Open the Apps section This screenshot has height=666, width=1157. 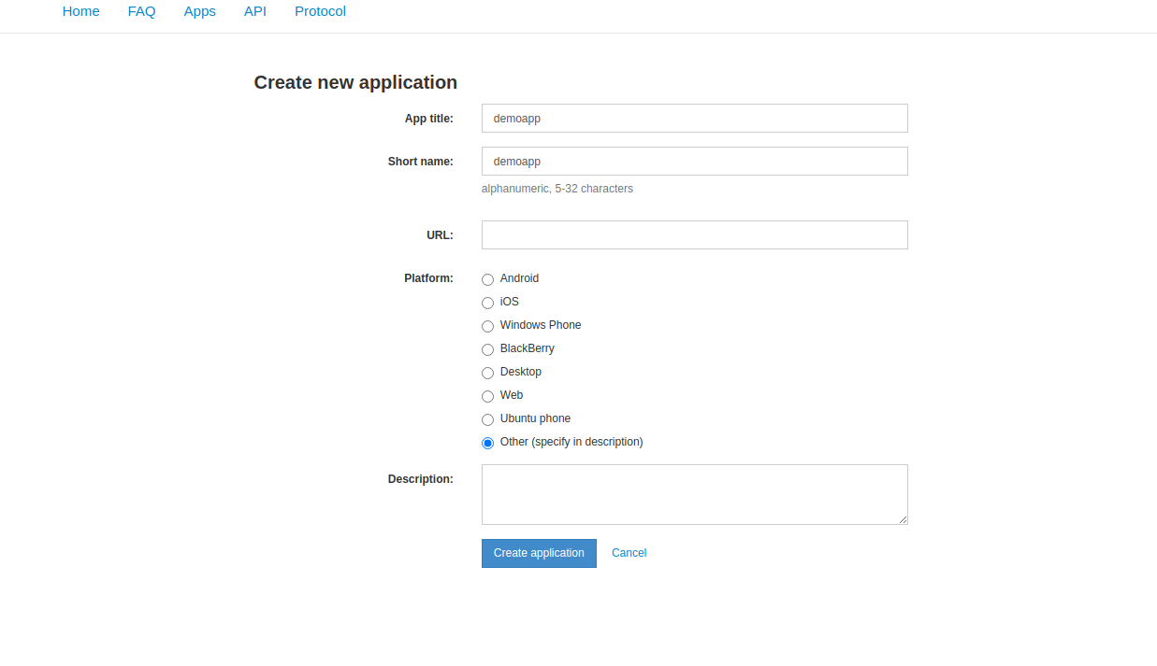199,11
